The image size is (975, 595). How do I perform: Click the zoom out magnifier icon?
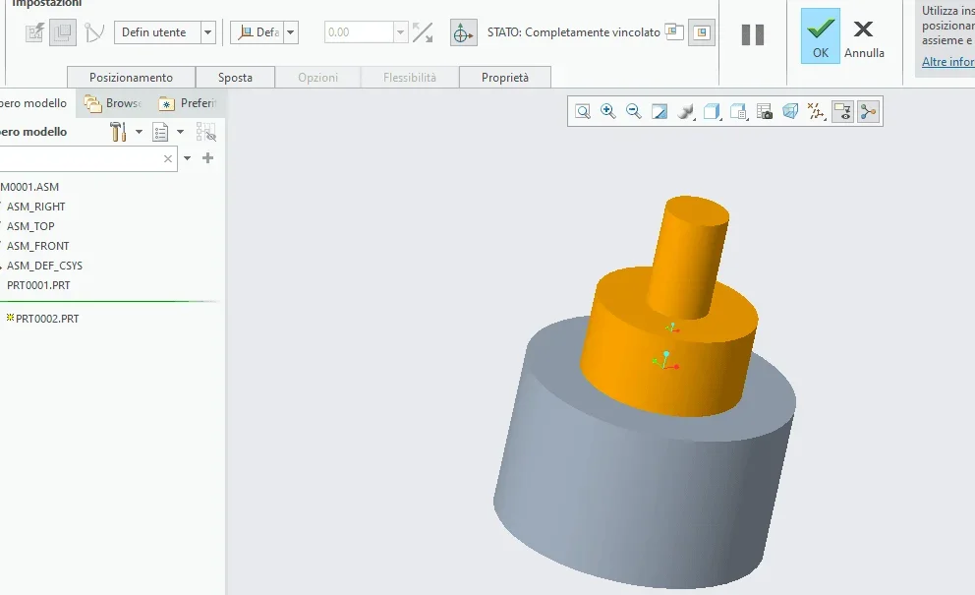pyautogui.click(x=634, y=112)
